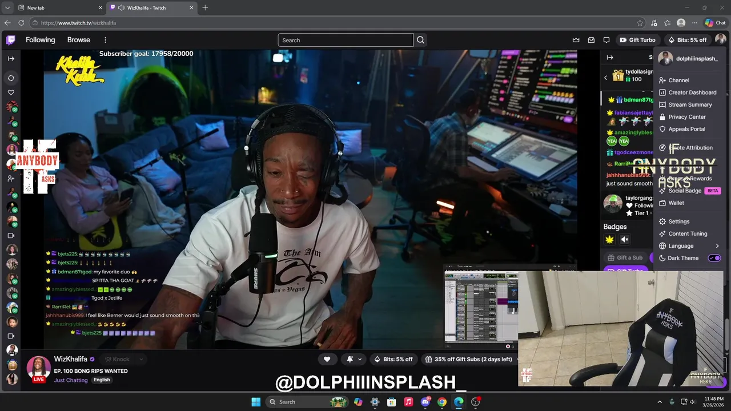Open the notification bell dropdown under video

click(354, 359)
